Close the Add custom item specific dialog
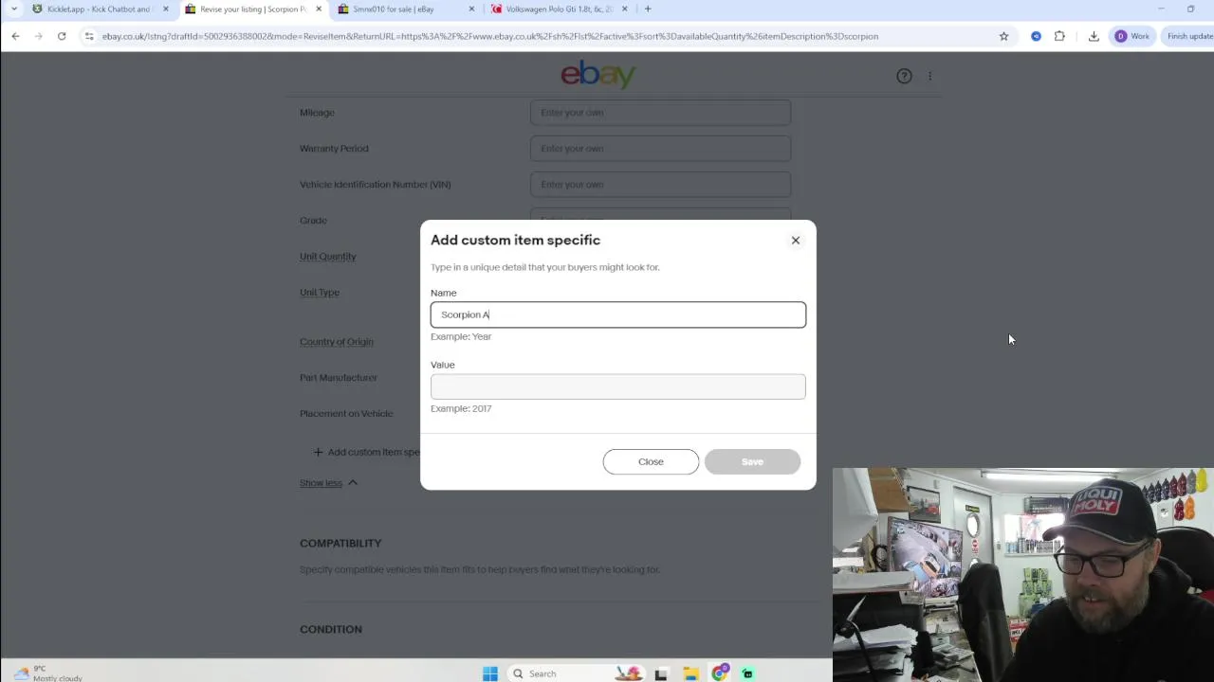Viewport: 1214px width, 682px height. (x=796, y=241)
